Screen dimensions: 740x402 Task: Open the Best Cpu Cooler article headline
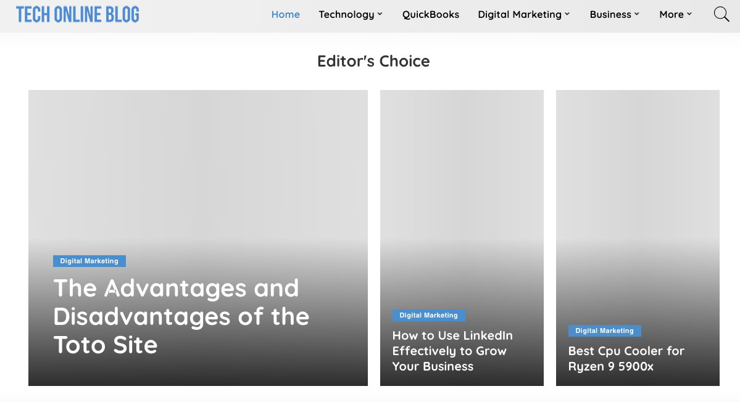[x=626, y=359]
